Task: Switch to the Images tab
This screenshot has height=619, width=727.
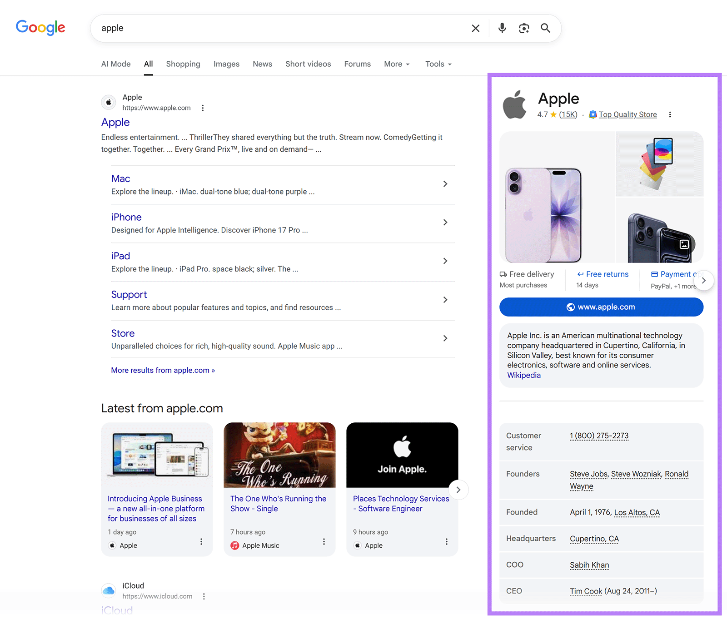Action: 226,64
